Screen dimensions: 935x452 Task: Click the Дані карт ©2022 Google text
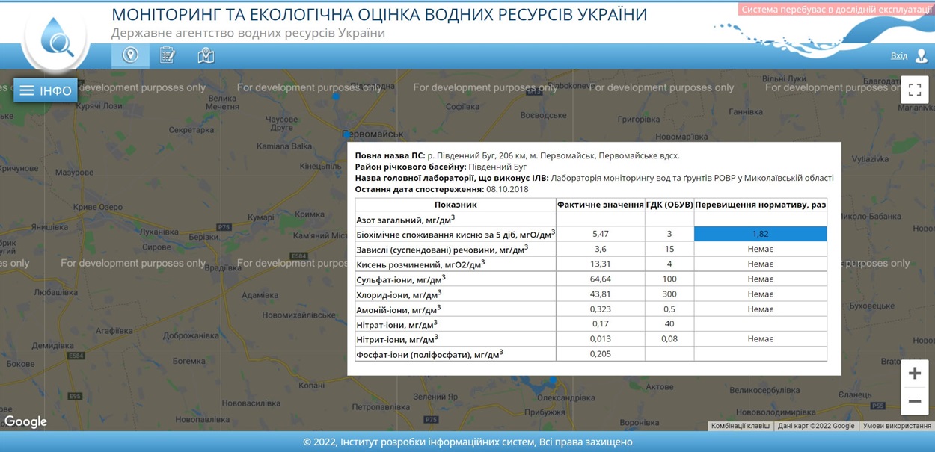coord(815,426)
